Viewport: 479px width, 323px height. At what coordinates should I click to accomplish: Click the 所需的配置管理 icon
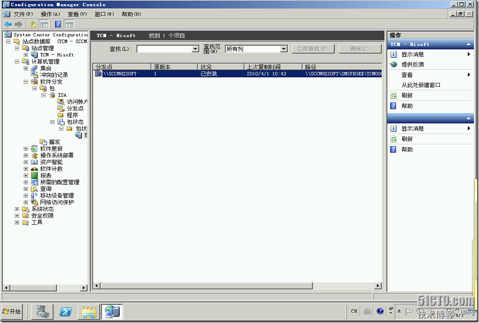click(x=34, y=182)
